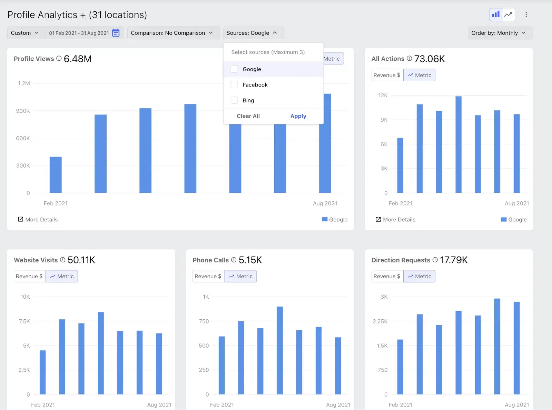Open More Details link under All Actions
This screenshot has width=552, height=410.
click(399, 220)
